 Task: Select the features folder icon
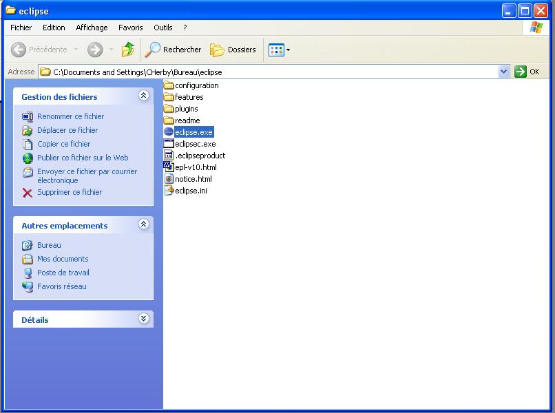pyautogui.click(x=169, y=97)
